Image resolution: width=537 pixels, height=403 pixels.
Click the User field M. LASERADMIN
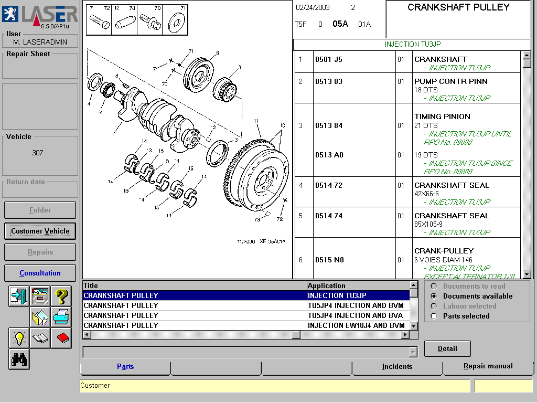click(x=40, y=42)
